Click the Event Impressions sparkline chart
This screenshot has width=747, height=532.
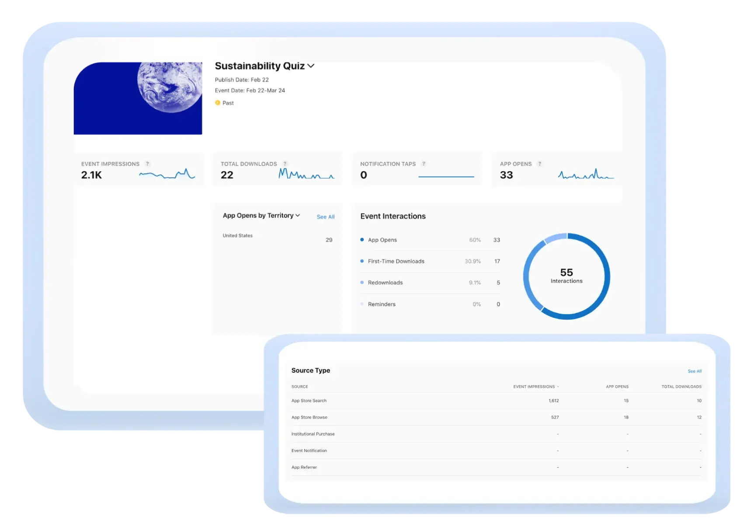coord(167,175)
